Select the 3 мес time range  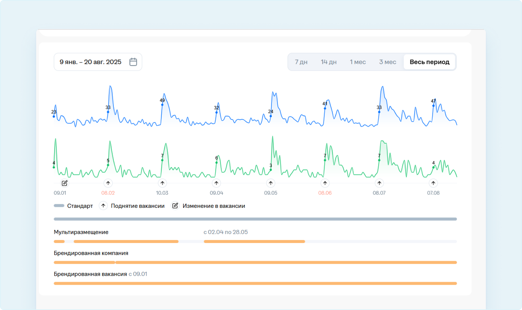[388, 62]
